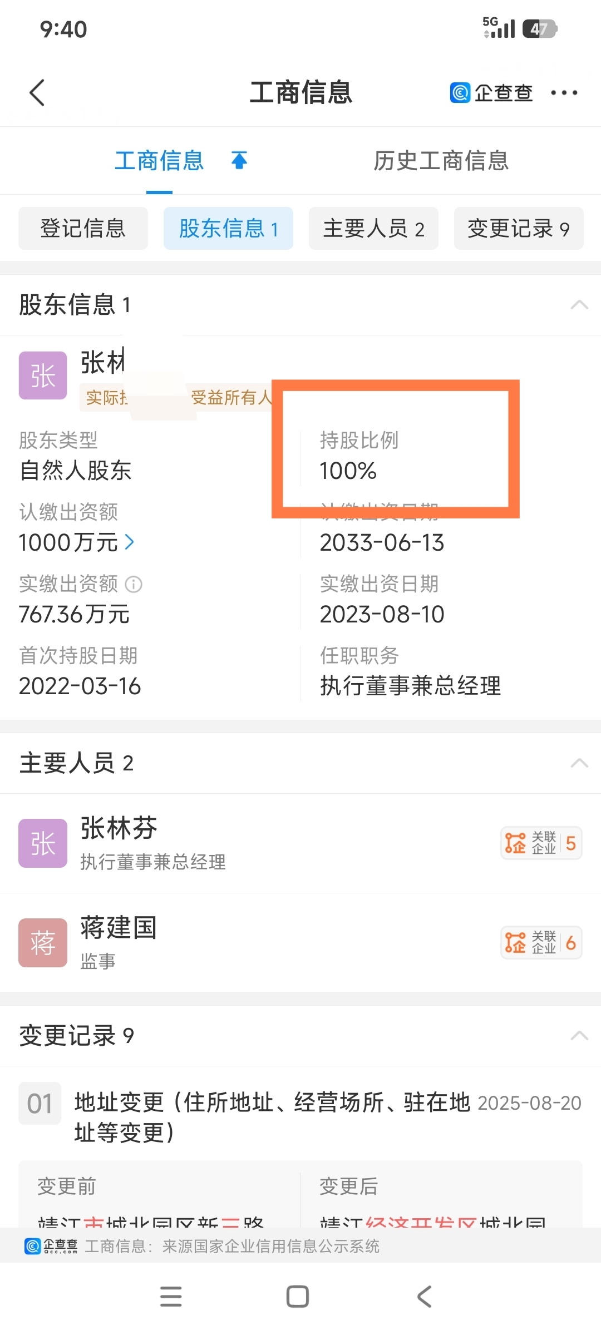Screen dimensions: 601x1335
Task: Select the 工商信息 tab
Action: (x=159, y=161)
